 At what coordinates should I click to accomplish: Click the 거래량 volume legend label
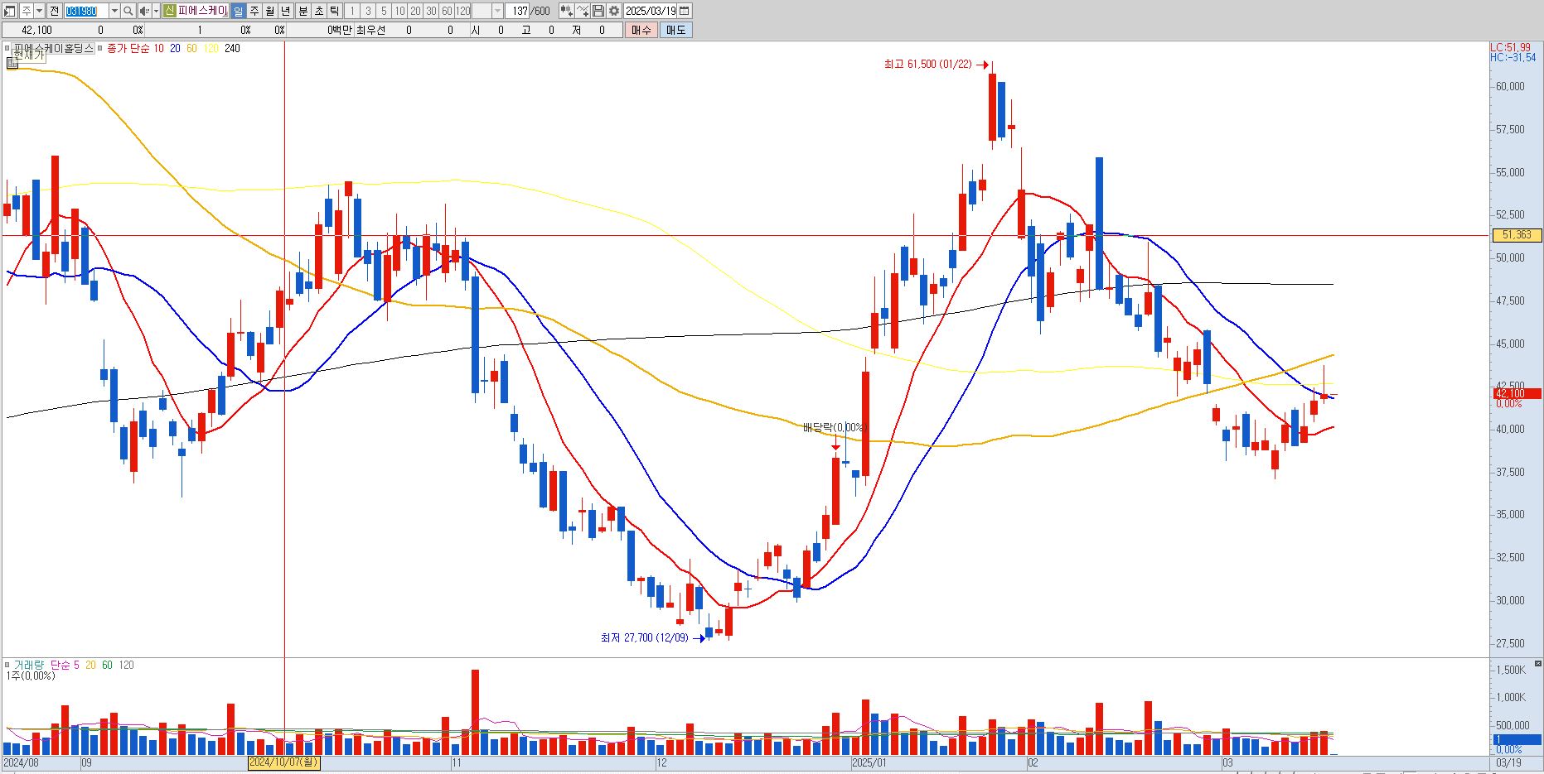pos(29,665)
